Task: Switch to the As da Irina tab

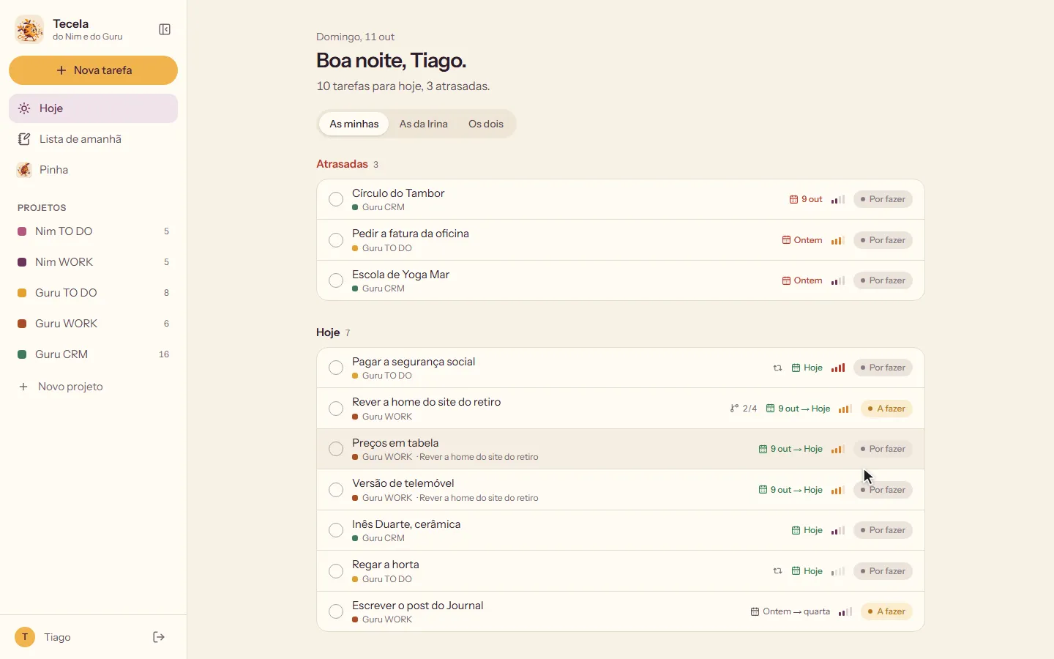Action: pos(424,124)
